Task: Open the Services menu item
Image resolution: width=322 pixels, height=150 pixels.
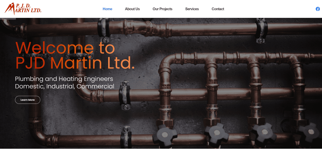Action: pos(192,9)
